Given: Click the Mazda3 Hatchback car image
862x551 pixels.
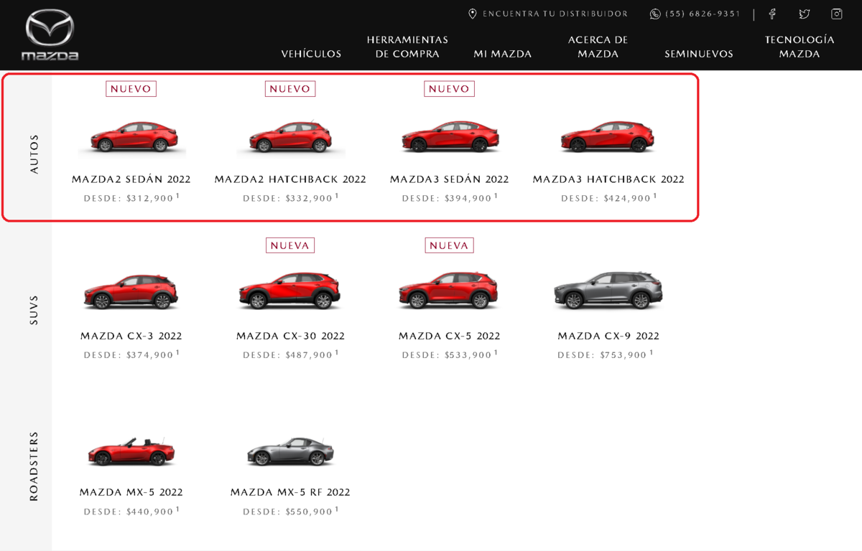Looking at the screenshot, I should click(x=608, y=137).
